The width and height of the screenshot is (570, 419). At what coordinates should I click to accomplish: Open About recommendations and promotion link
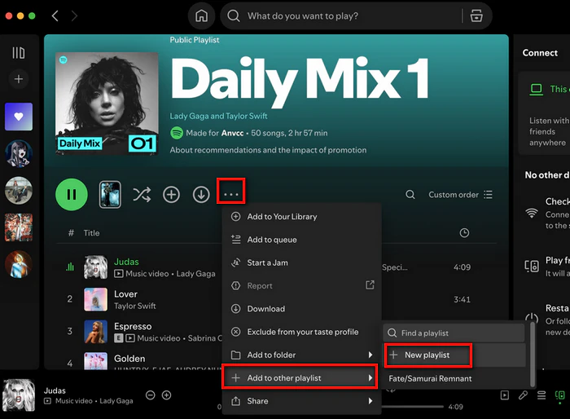tap(268, 150)
